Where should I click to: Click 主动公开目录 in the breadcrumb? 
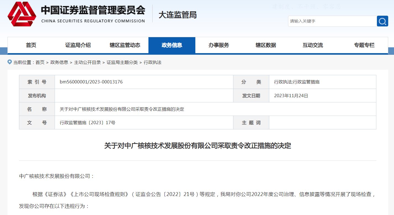click(87, 62)
